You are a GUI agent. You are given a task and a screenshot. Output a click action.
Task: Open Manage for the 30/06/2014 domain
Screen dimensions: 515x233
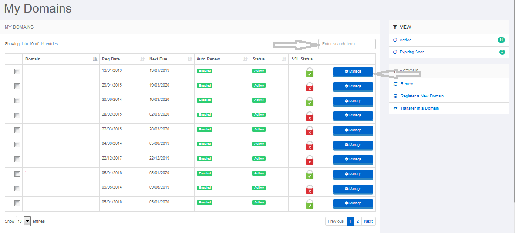pyautogui.click(x=353, y=101)
